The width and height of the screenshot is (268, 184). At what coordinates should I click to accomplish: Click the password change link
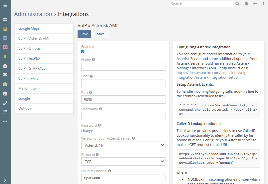[87, 131]
